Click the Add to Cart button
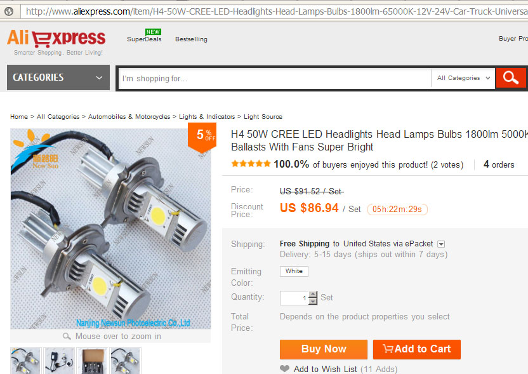 tap(416, 349)
